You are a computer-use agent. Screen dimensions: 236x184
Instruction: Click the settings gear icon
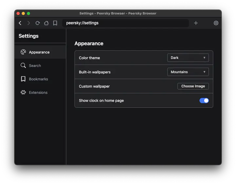click(216, 23)
